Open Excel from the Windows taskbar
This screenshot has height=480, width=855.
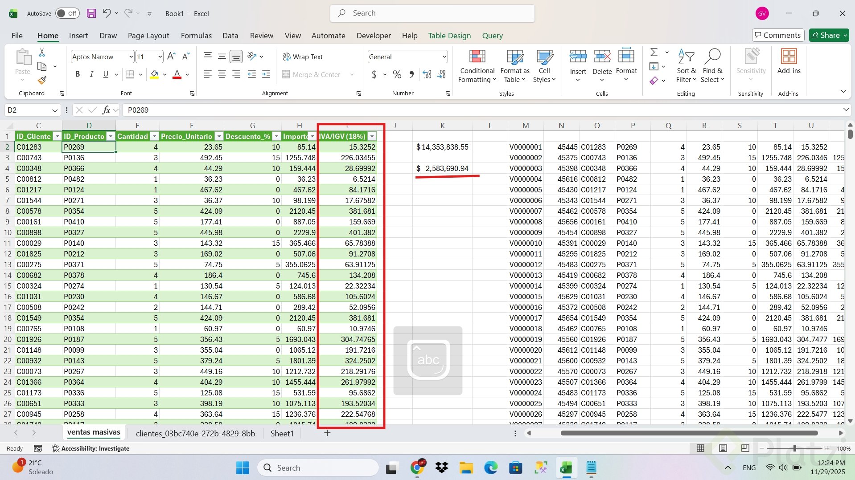tap(566, 468)
